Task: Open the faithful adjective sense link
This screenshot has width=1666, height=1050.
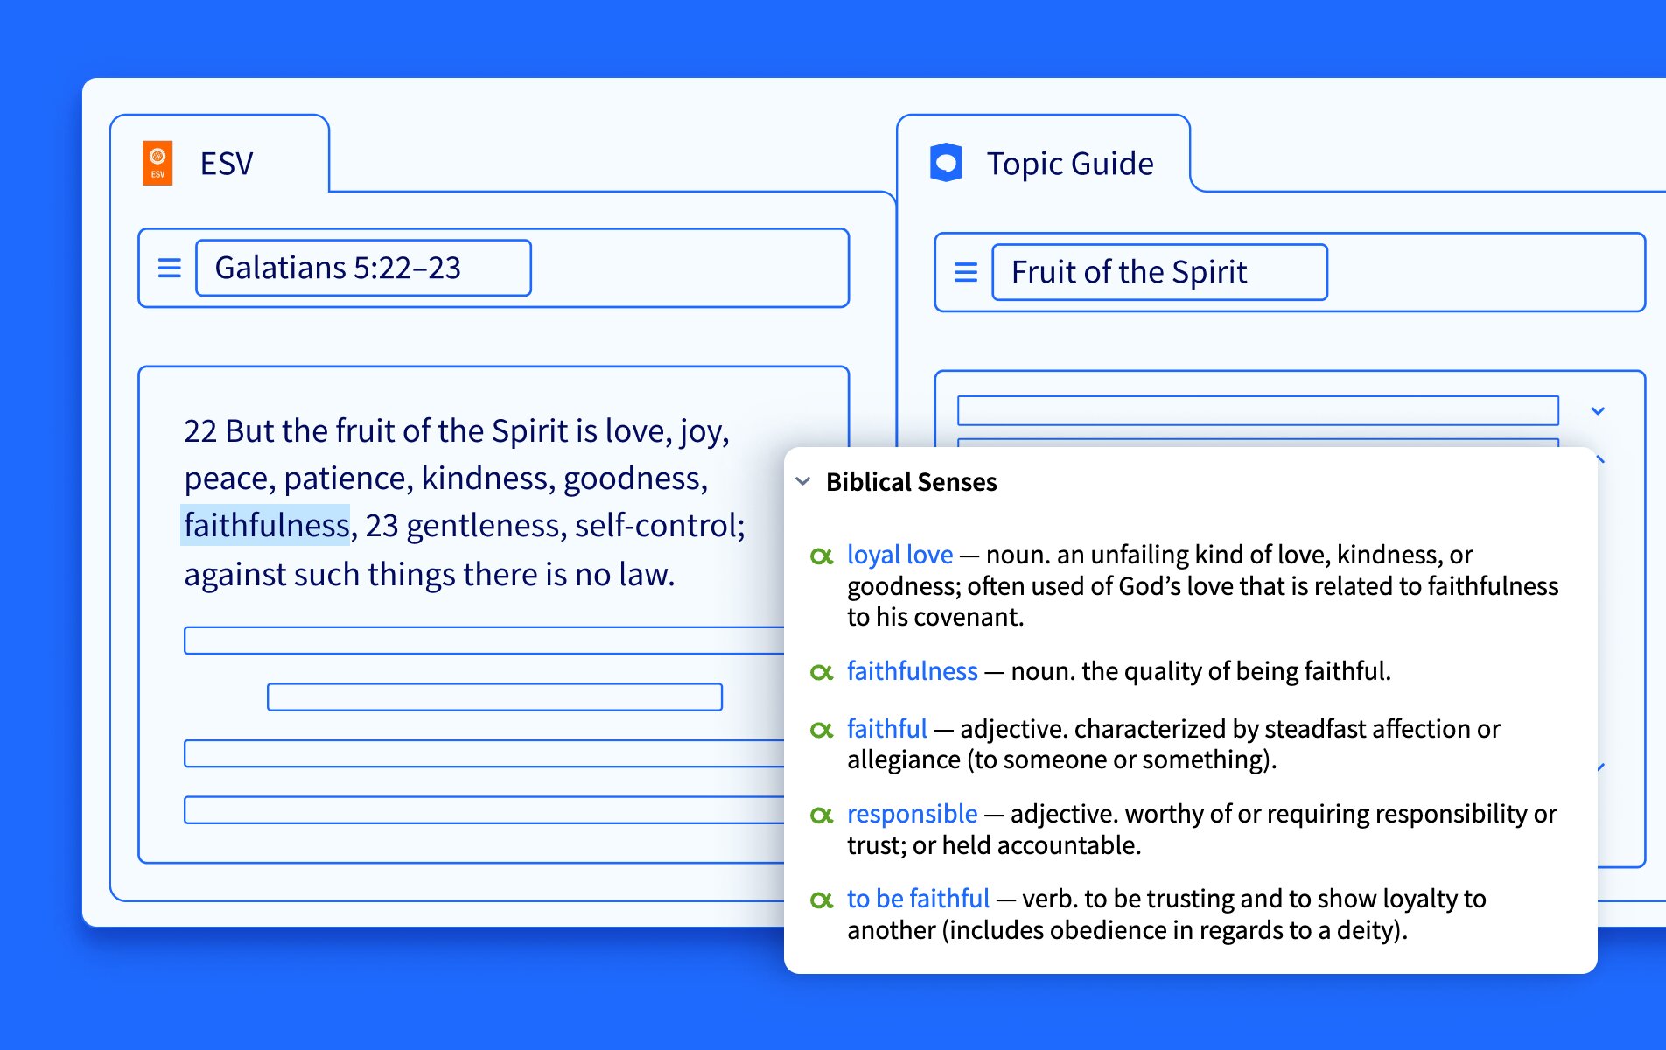Action: (x=886, y=729)
